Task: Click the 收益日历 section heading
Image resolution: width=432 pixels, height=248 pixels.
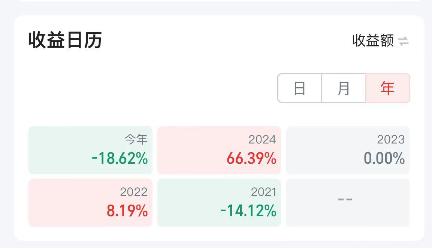Action: pos(65,40)
